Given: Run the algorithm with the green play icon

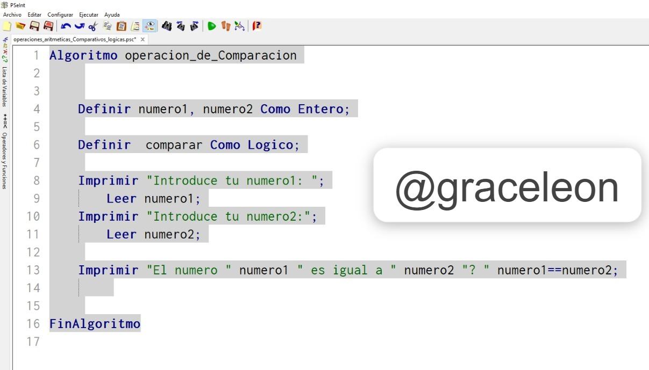Looking at the screenshot, I should [x=212, y=26].
